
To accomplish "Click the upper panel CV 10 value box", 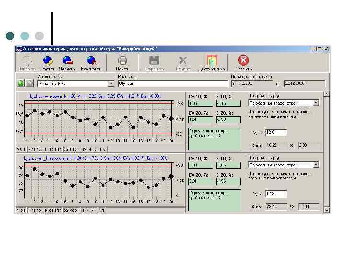I will [x=201, y=103].
